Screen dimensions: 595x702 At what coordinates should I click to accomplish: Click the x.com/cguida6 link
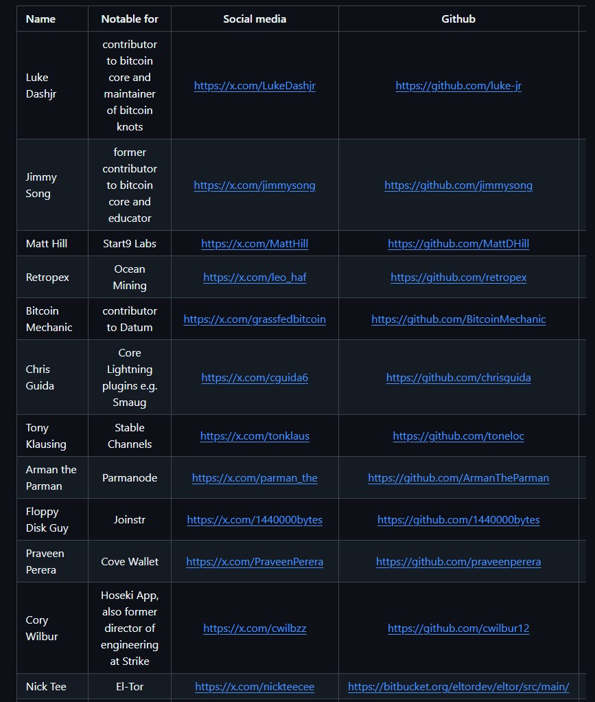(255, 378)
